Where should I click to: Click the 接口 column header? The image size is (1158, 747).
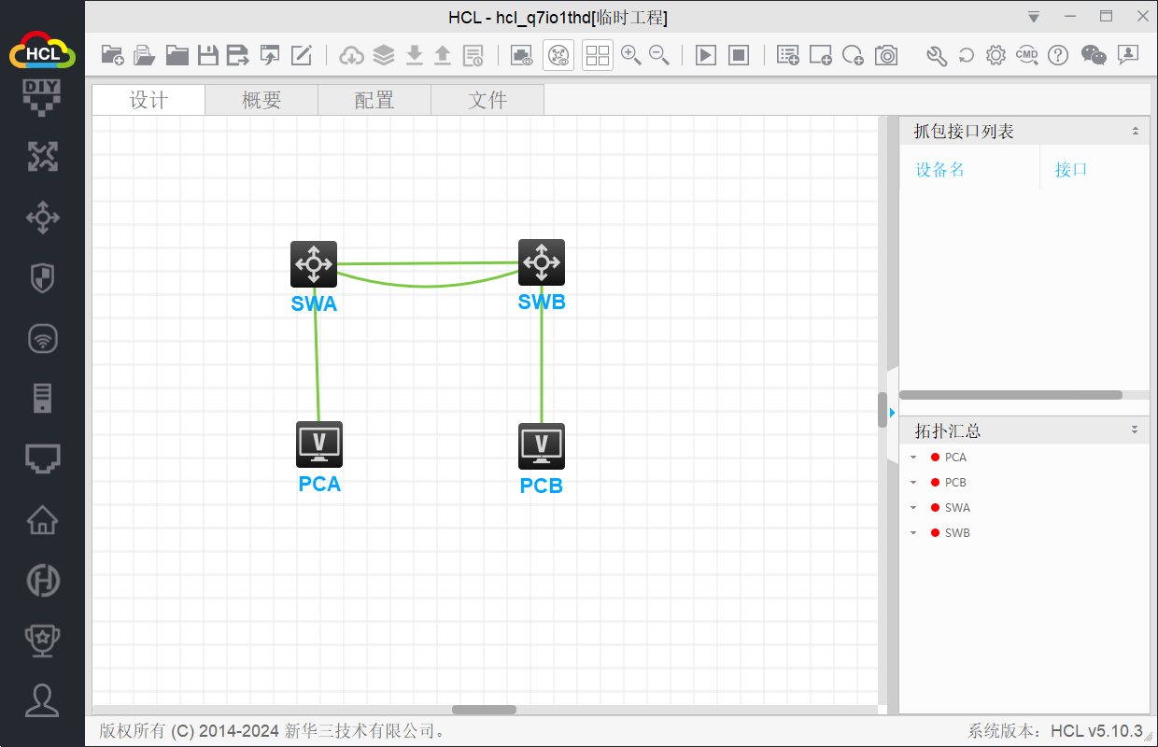(1071, 169)
